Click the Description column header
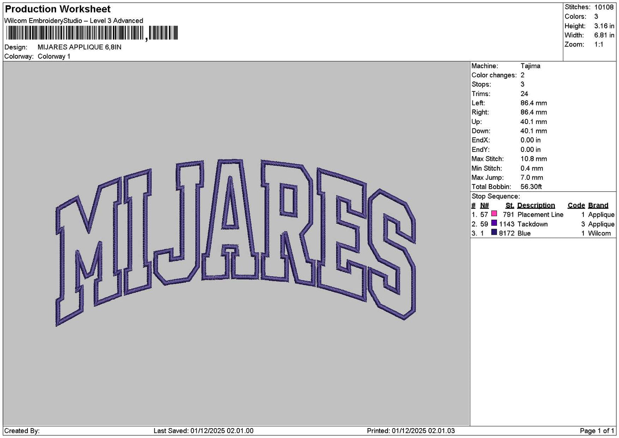619x438 pixels. pyautogui.click(x=536, y=205)
